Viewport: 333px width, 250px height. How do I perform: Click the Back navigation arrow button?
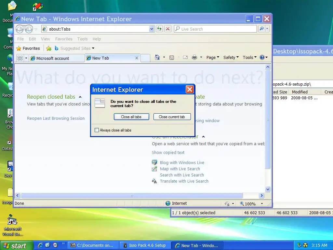pyautogui.click(x=20, y=29)
